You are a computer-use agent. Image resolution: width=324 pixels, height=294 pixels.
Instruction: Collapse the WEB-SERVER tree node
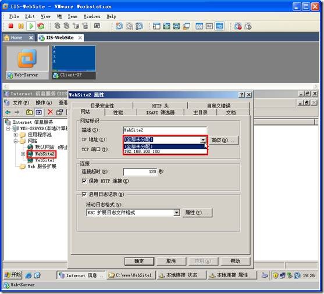[8, 128]
